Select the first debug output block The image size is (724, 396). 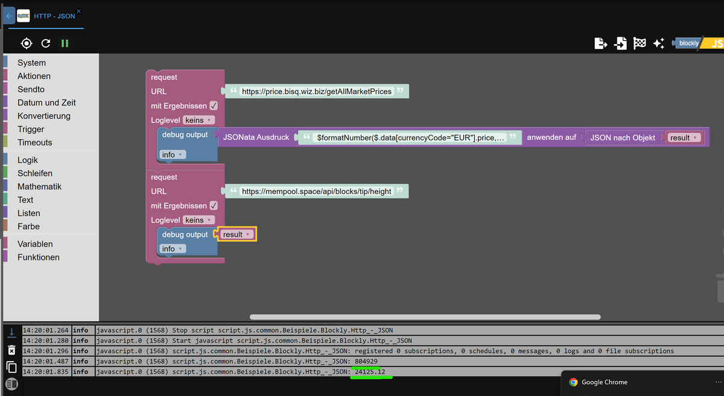[x=185, y=135]
